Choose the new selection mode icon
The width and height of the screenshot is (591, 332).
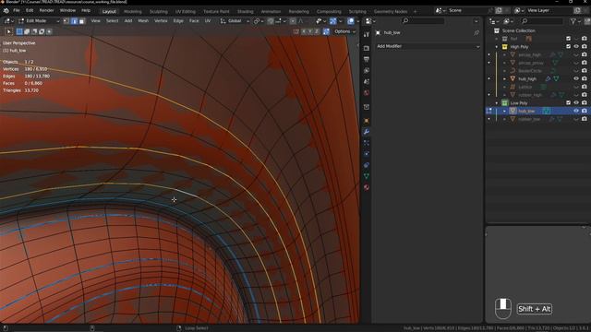[x=19, y=31]
